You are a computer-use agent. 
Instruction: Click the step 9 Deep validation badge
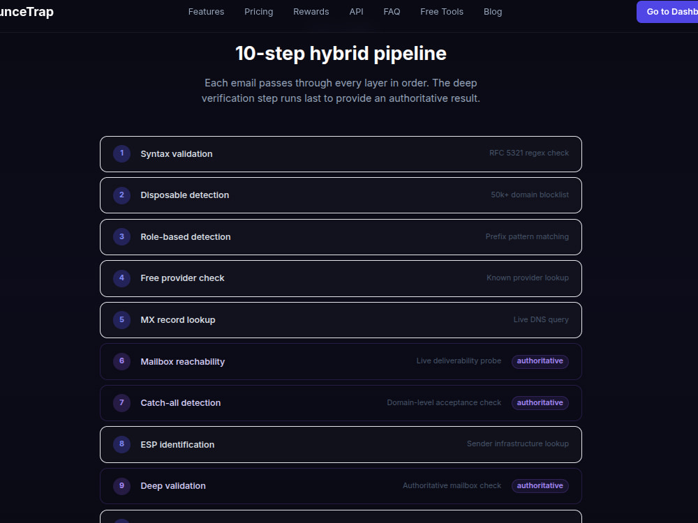coord(121,486)
